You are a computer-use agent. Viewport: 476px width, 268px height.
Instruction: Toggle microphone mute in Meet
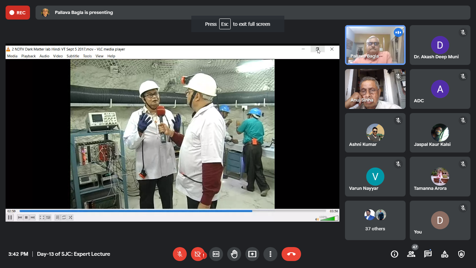(x=180, y=254)
